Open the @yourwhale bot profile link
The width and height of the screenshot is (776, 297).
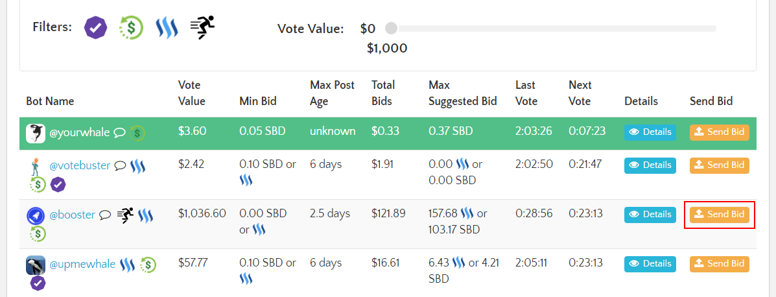pyautogui.click(x=80, y=133)
